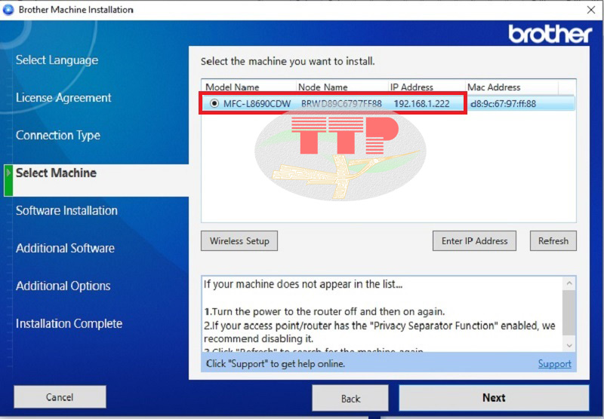Select the MFC-L8690CDW radio button
This screenshot has width=604, height=419.
tap(214, 103)
